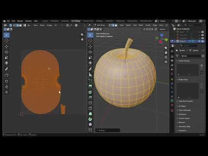Select the Poly Build tool
Image resolution: width=208 pixels, height=156 pixels.
coord(90,114)
